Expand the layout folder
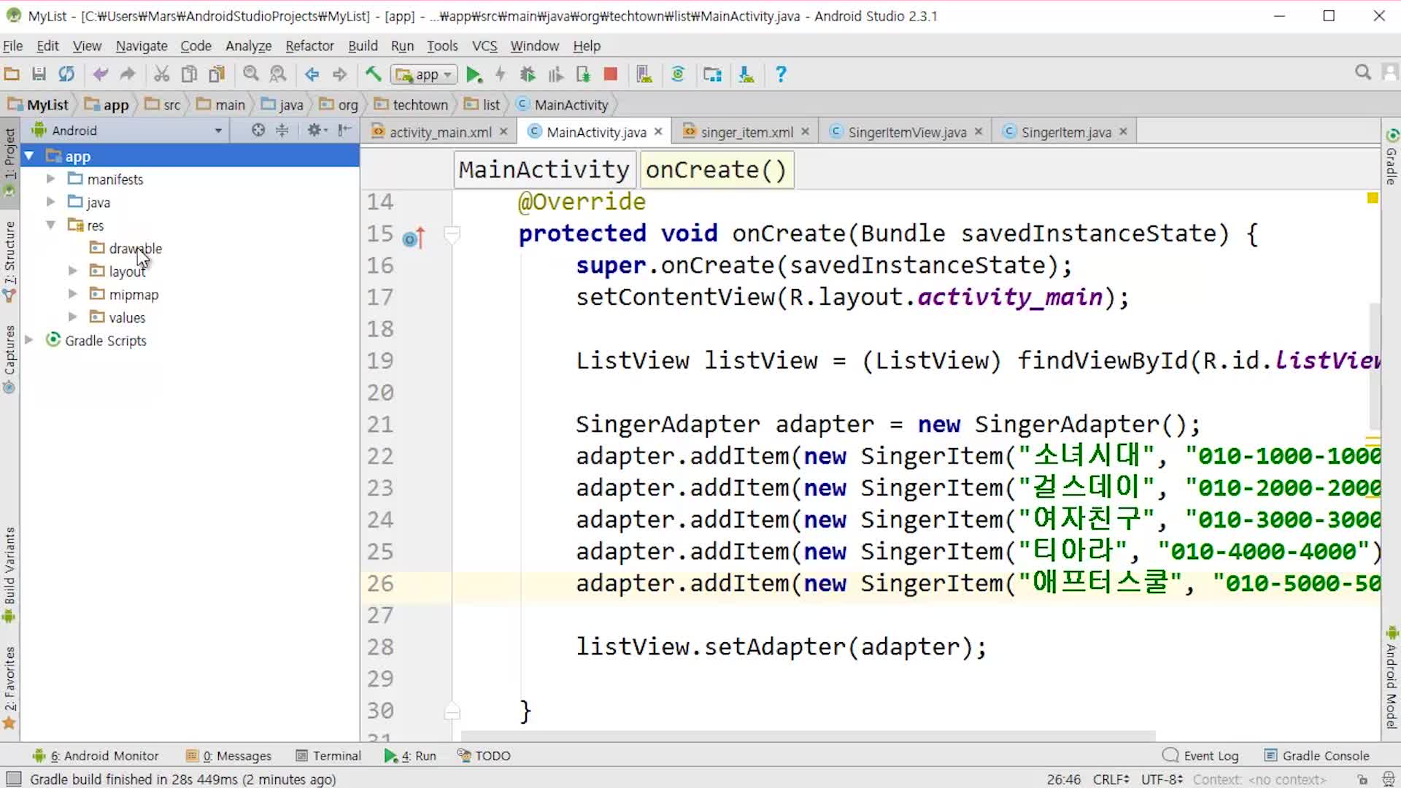Image resolution: width=1401 pixels, height=788 pixels. coord(72,271)
